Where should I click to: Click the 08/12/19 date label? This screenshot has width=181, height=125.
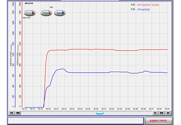point(29,4)
